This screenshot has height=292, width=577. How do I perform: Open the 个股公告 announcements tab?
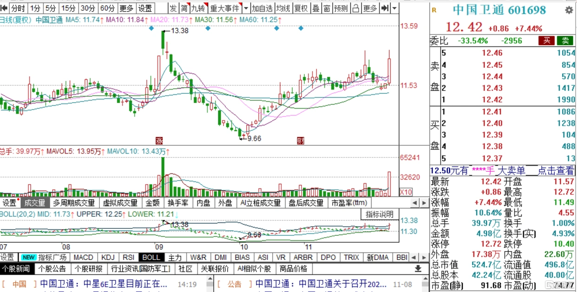pos(52,269)
